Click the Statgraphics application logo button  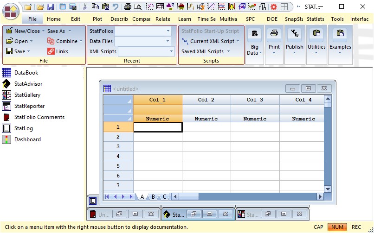[x=11, y=12]
